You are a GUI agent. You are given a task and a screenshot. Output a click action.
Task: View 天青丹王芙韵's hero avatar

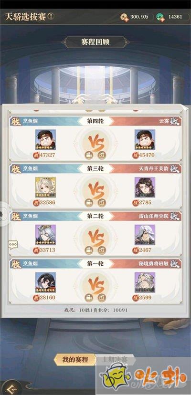click(145, 187)
